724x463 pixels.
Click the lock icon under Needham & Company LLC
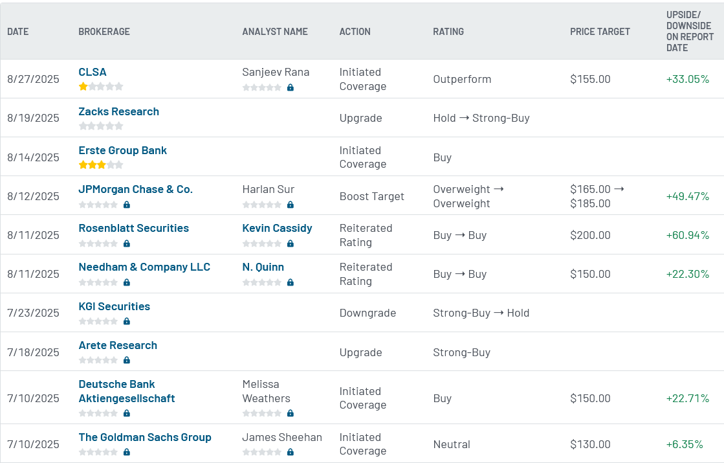[127, 282]
